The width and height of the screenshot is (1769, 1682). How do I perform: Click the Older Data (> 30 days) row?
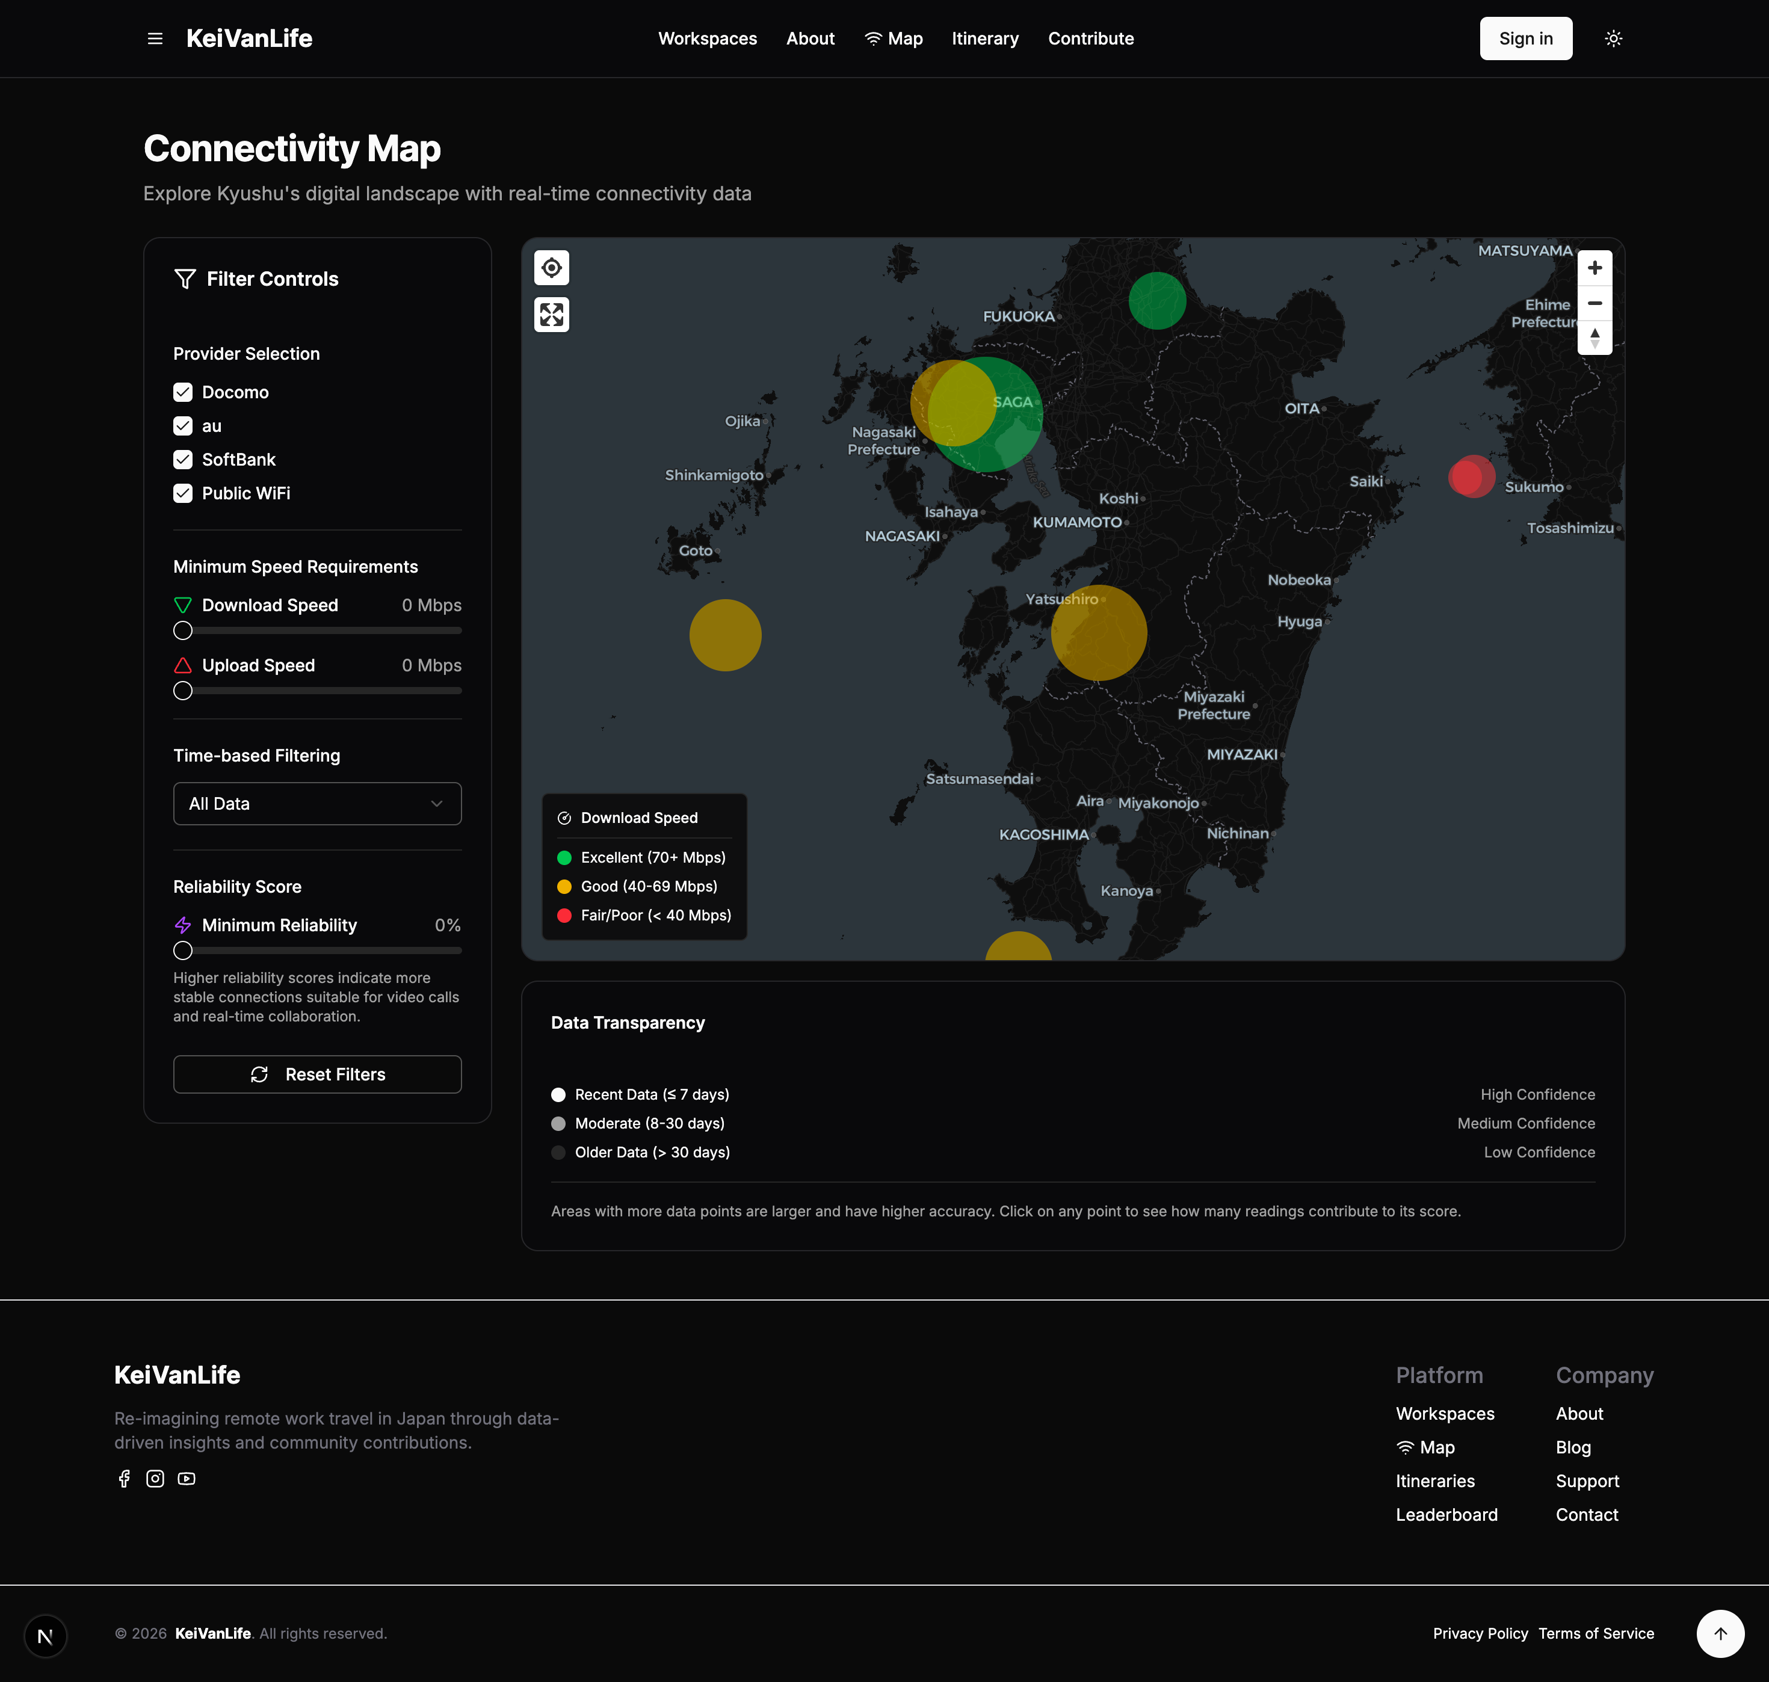pos(1072,1152)
